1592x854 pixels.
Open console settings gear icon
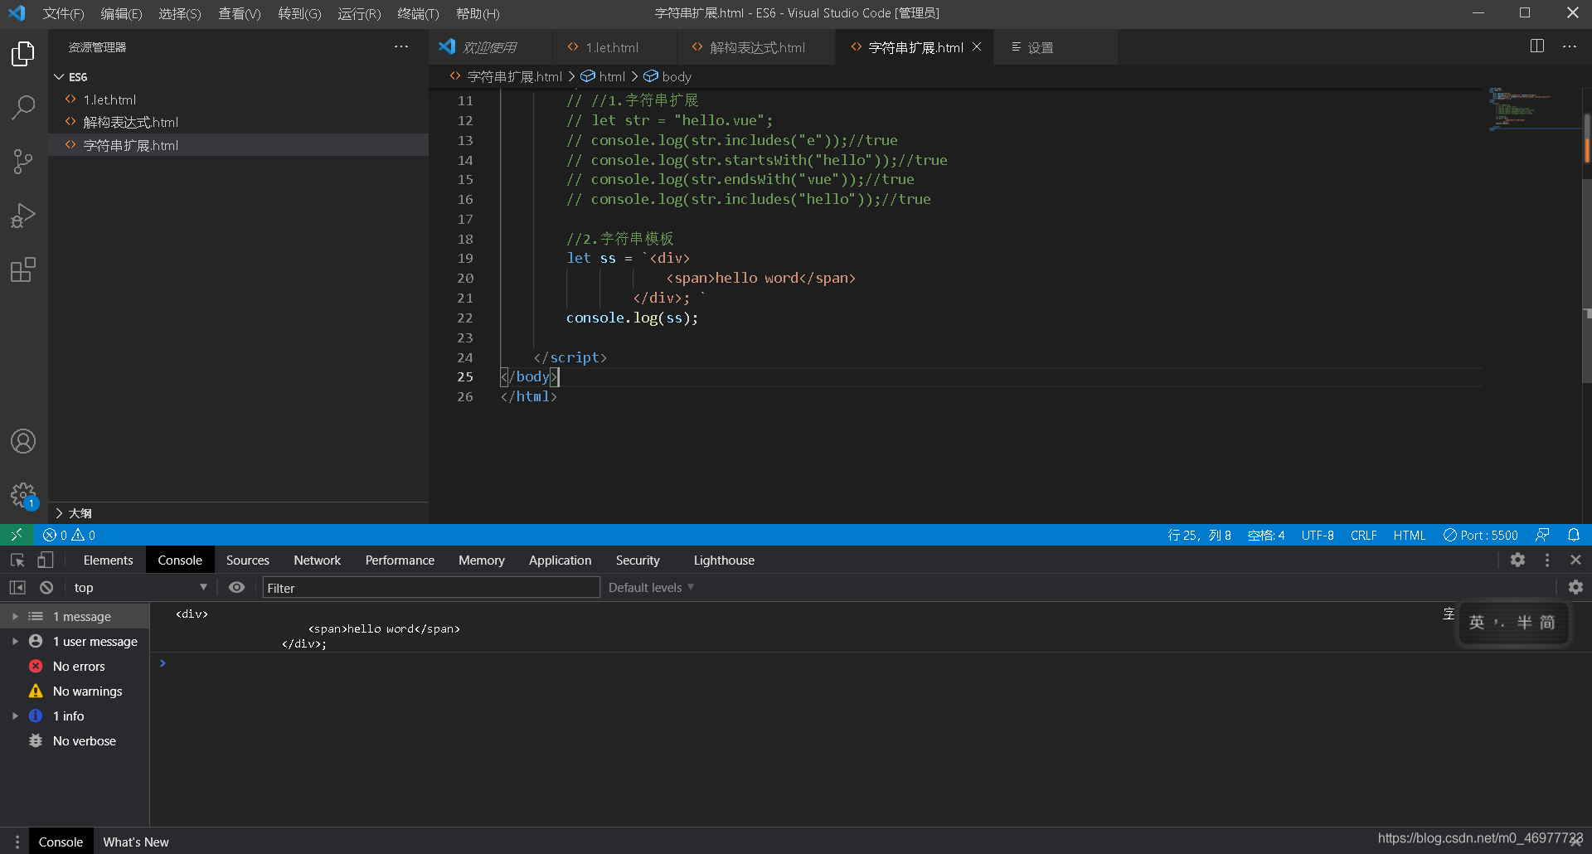[x=1576, y=587]
